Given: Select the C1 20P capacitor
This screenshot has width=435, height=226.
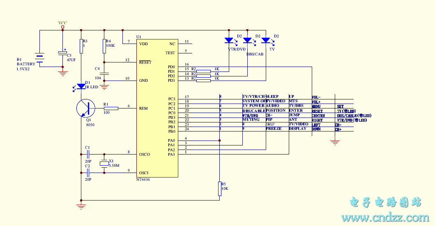Looking at the screenshot, I should pyautogui.click(x=88, y=155).
